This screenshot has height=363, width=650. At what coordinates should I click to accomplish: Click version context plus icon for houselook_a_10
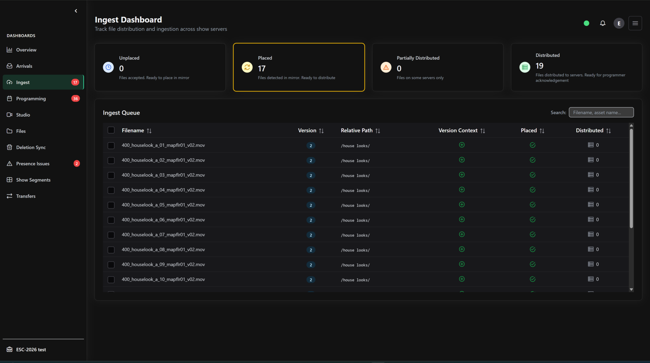pos(462,279)
